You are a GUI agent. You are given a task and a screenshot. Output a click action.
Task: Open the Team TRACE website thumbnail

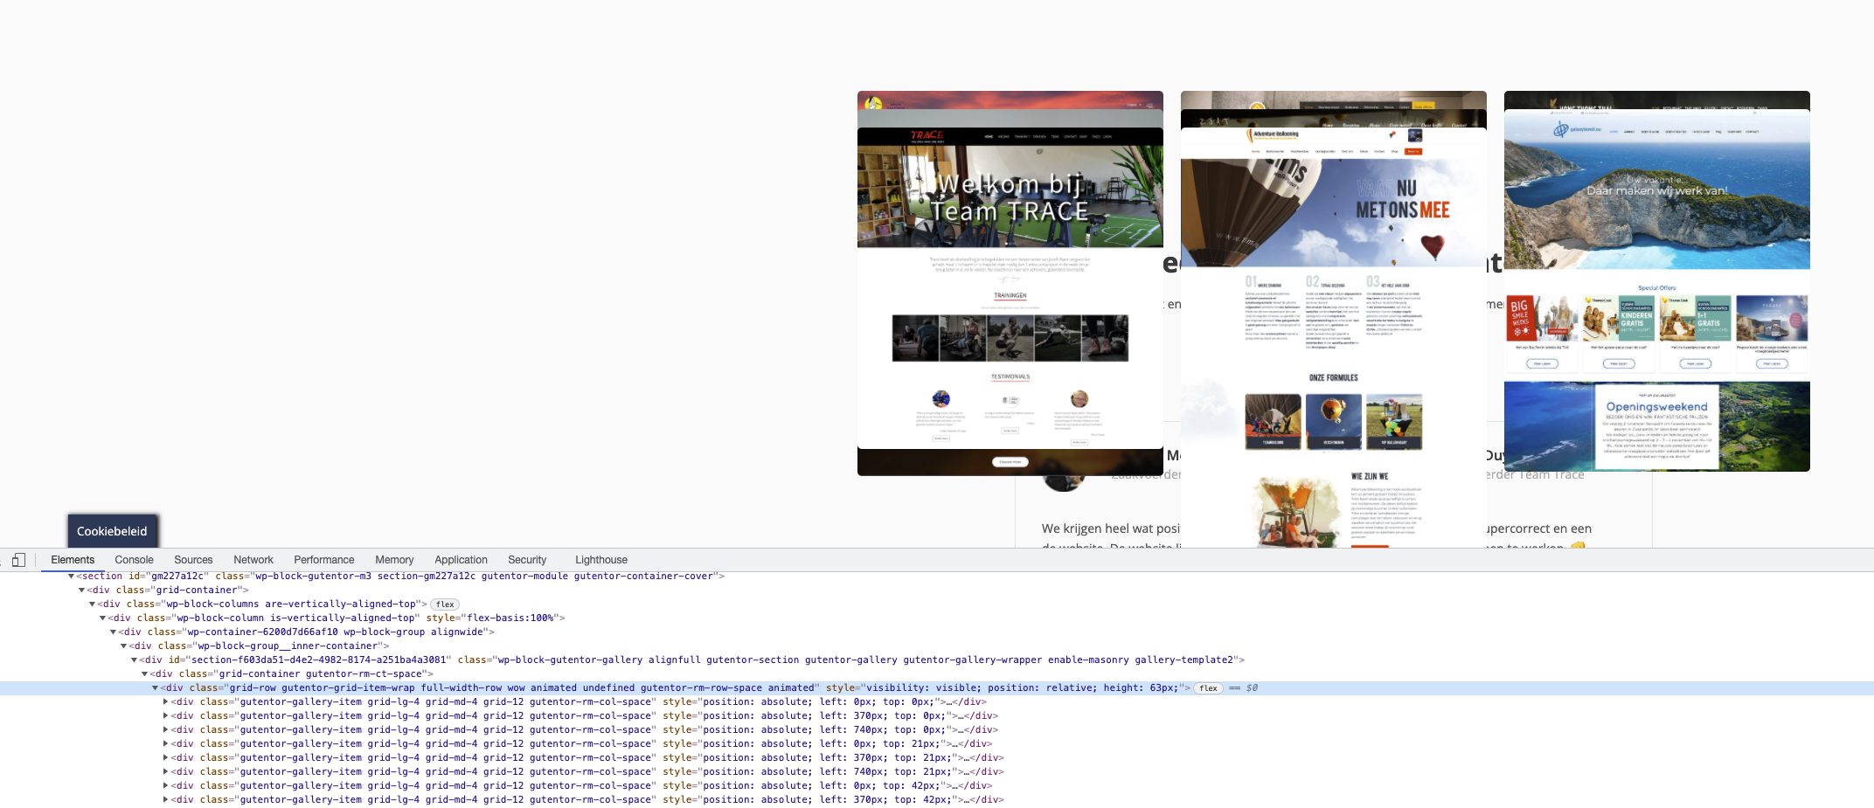pos(1010,283)
